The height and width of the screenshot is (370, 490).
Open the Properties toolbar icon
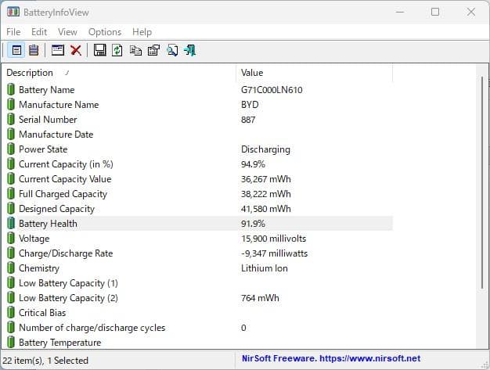(x=153, y=51)
